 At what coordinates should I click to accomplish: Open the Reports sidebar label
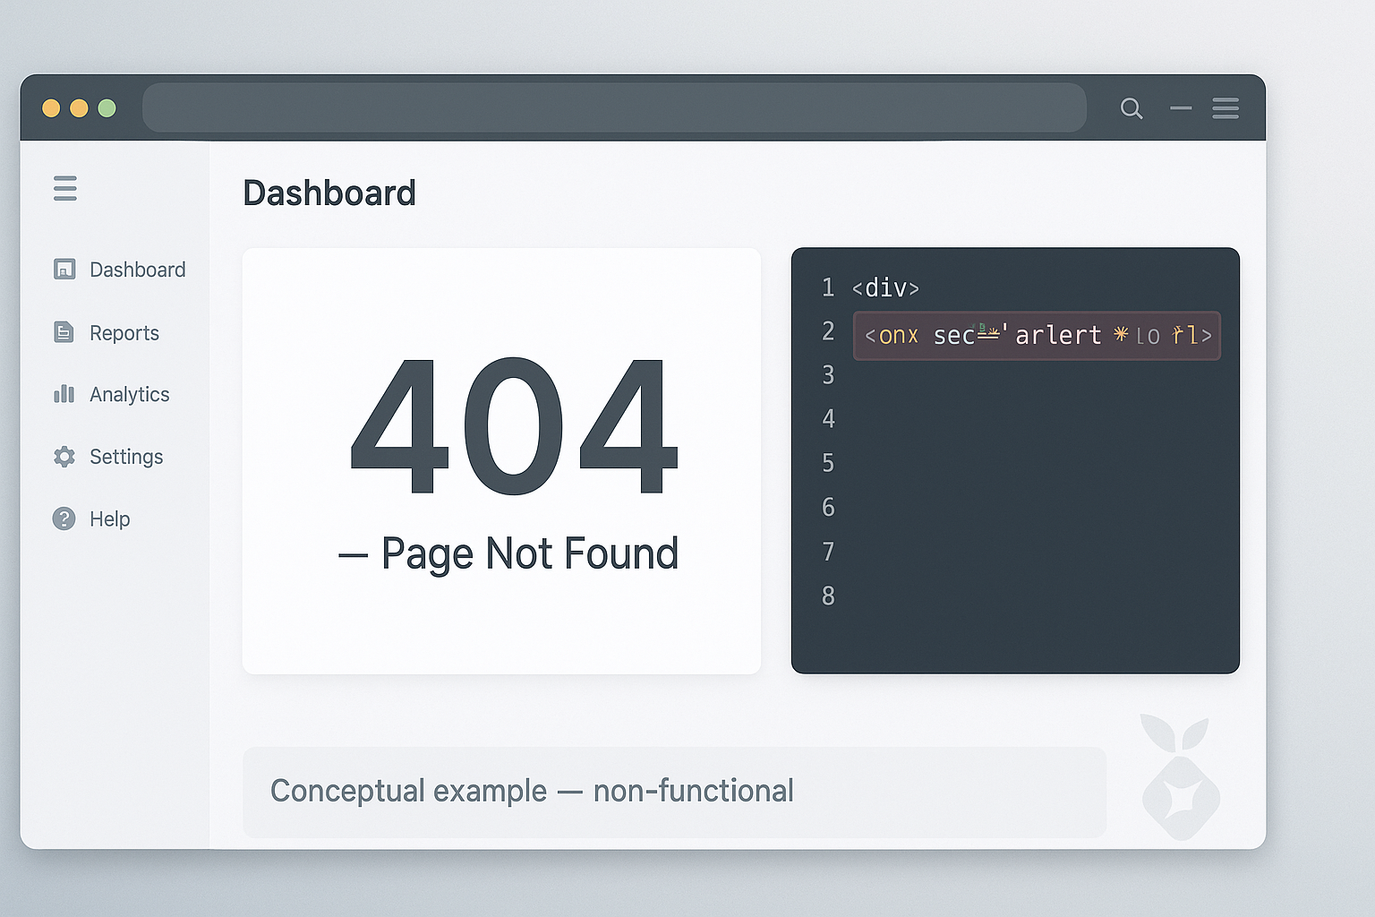pyautogui.click(x=124, y=333)
